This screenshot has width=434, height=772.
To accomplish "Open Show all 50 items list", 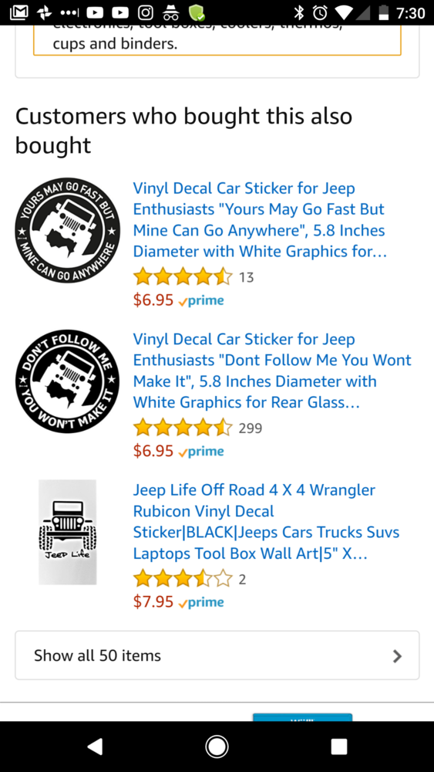I will click(217, 655).
